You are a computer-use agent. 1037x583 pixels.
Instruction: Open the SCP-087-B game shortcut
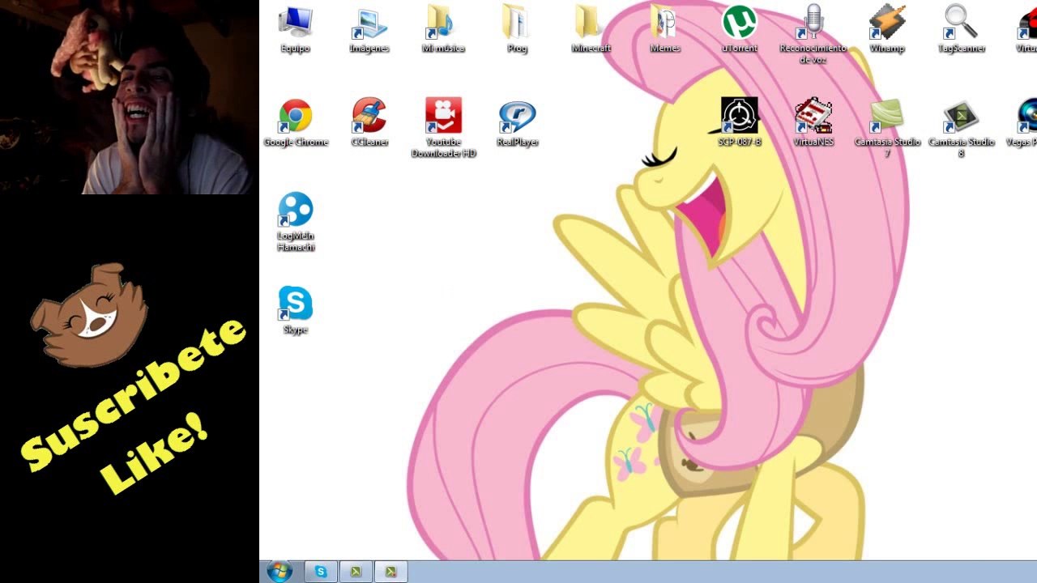(x=739, y=123)
